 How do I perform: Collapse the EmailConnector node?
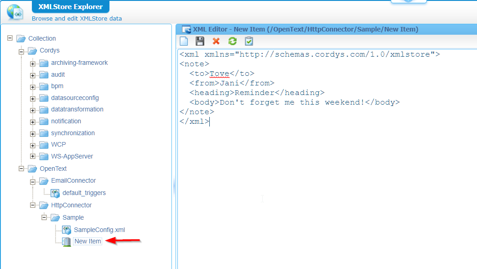[x=32, y=182]
